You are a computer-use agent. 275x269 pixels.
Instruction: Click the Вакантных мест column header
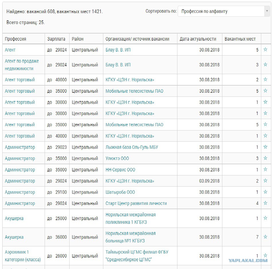240,39
